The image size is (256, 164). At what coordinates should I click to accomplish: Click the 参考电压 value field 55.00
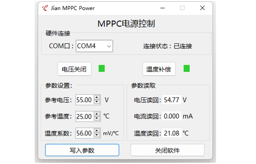(x=85, y=100)
